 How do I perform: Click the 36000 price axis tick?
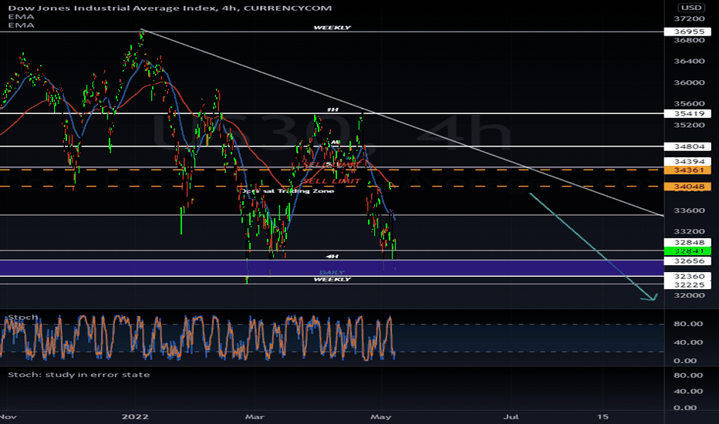[689, 82]
